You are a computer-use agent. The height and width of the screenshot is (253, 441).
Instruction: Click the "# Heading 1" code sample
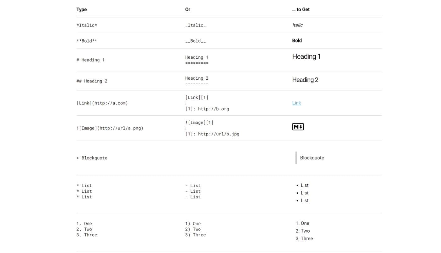(90, 60)
